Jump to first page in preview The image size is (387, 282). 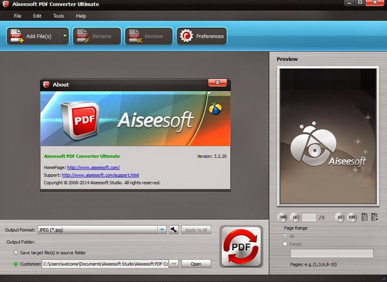click(282, 218)
